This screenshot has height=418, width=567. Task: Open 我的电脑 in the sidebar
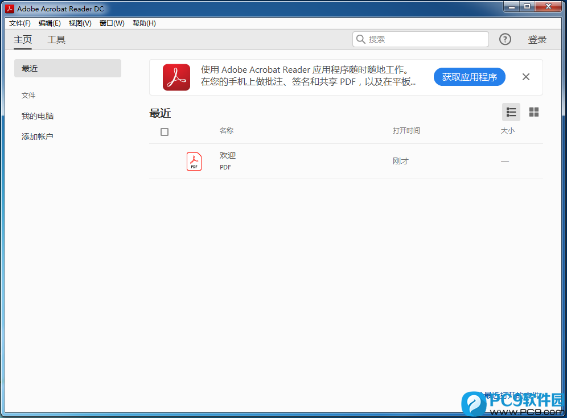(38, 116)
